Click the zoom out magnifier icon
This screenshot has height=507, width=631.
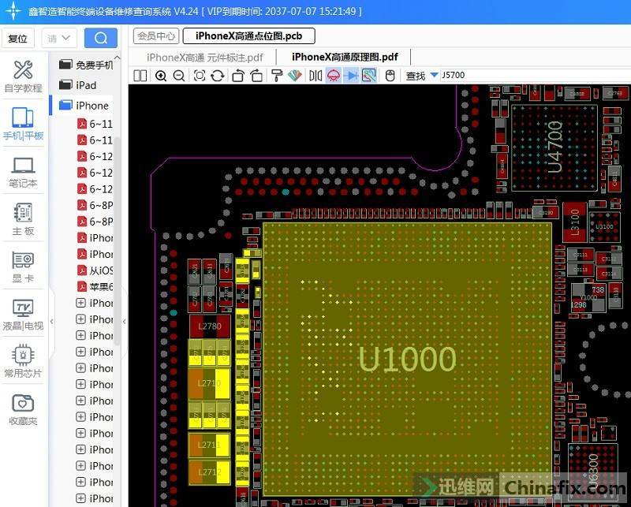click(x=179, y=76)
